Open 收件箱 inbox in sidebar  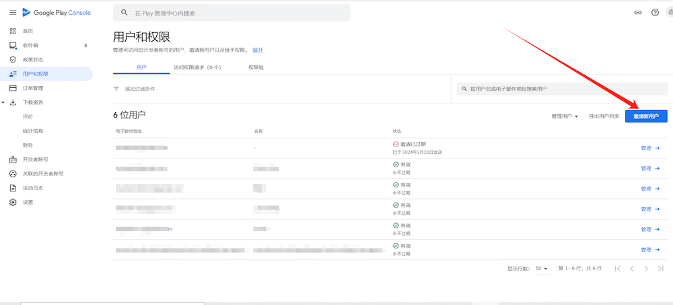[x=31, y=46]
